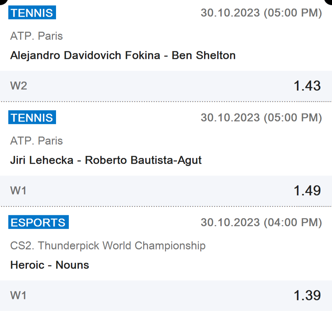The image size is (332, 311).
Task: Click the 1.43 odds value
Action: (307, 86)
